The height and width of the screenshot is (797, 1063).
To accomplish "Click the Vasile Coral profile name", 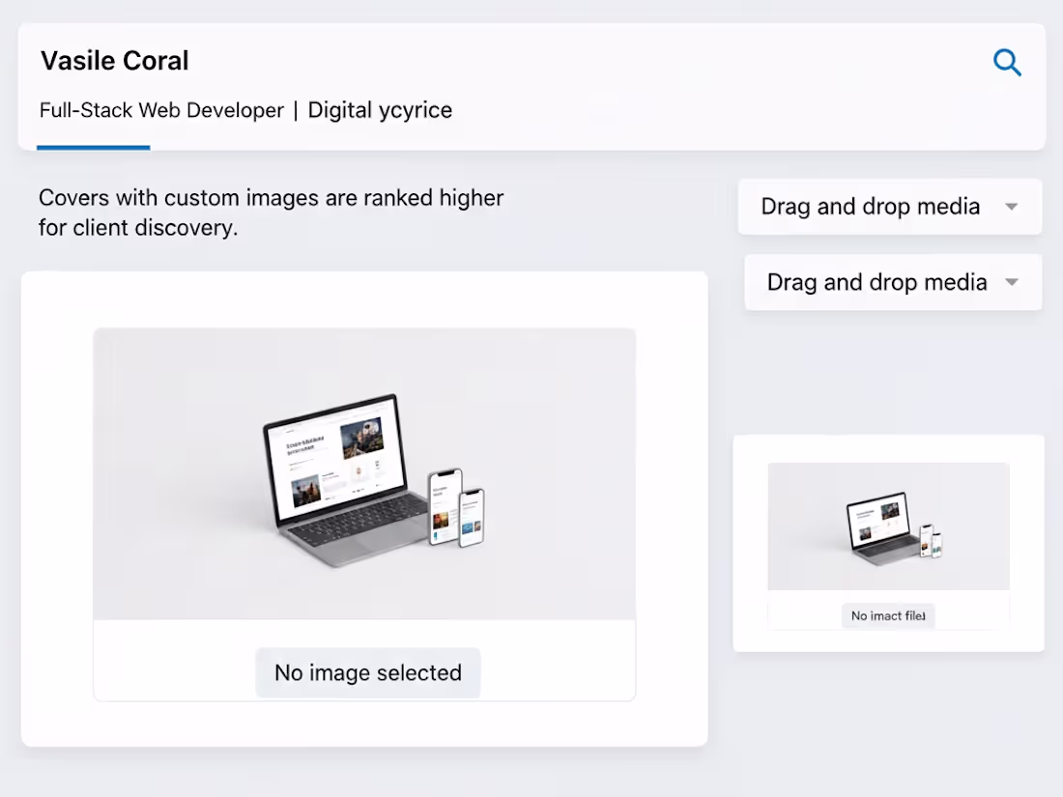I will pyautogui.click(x=114, y=61).
